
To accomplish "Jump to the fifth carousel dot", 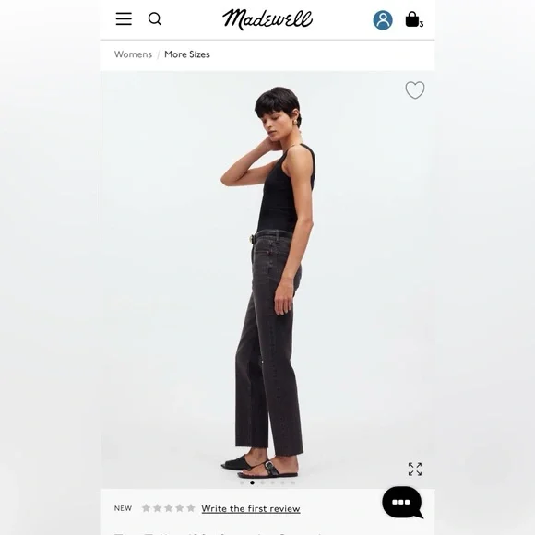I will click(x=283, y=482).
